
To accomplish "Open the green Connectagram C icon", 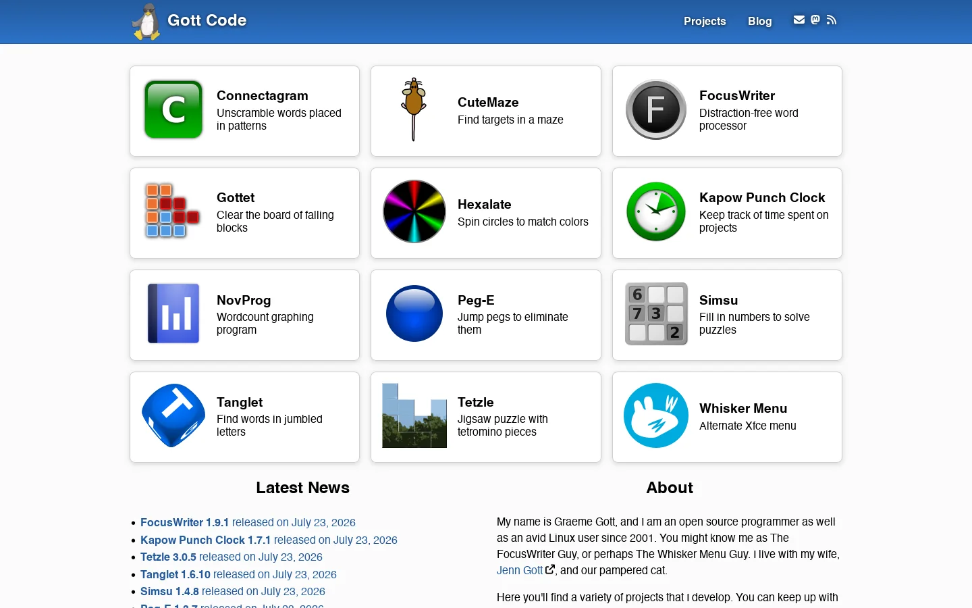I will point(173,110).
